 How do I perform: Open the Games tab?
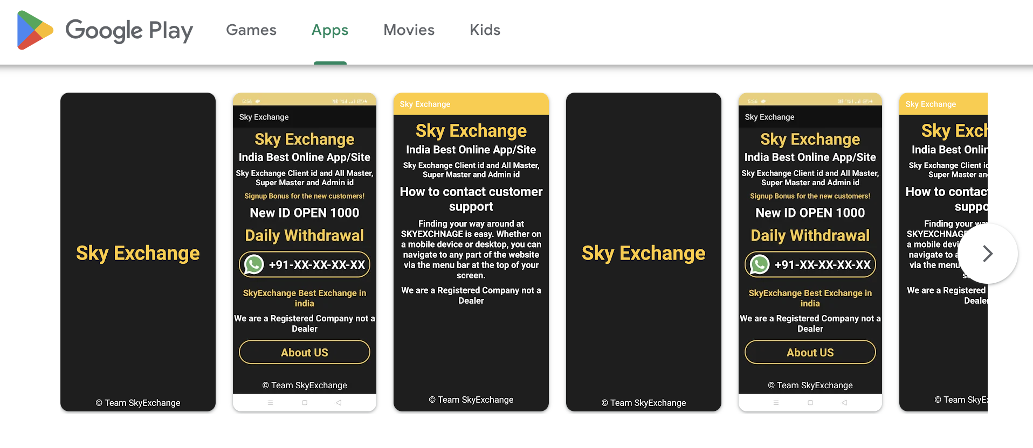pyautogui.click(x=251, y=30)
